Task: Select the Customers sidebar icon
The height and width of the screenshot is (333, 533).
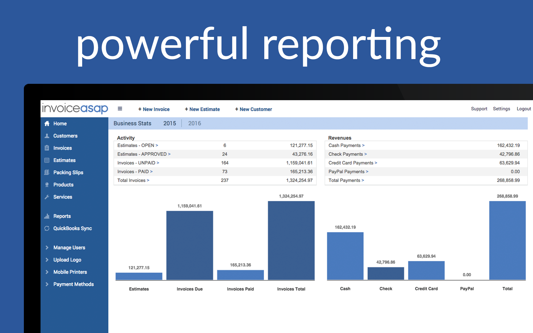Action: coord(47,136)
